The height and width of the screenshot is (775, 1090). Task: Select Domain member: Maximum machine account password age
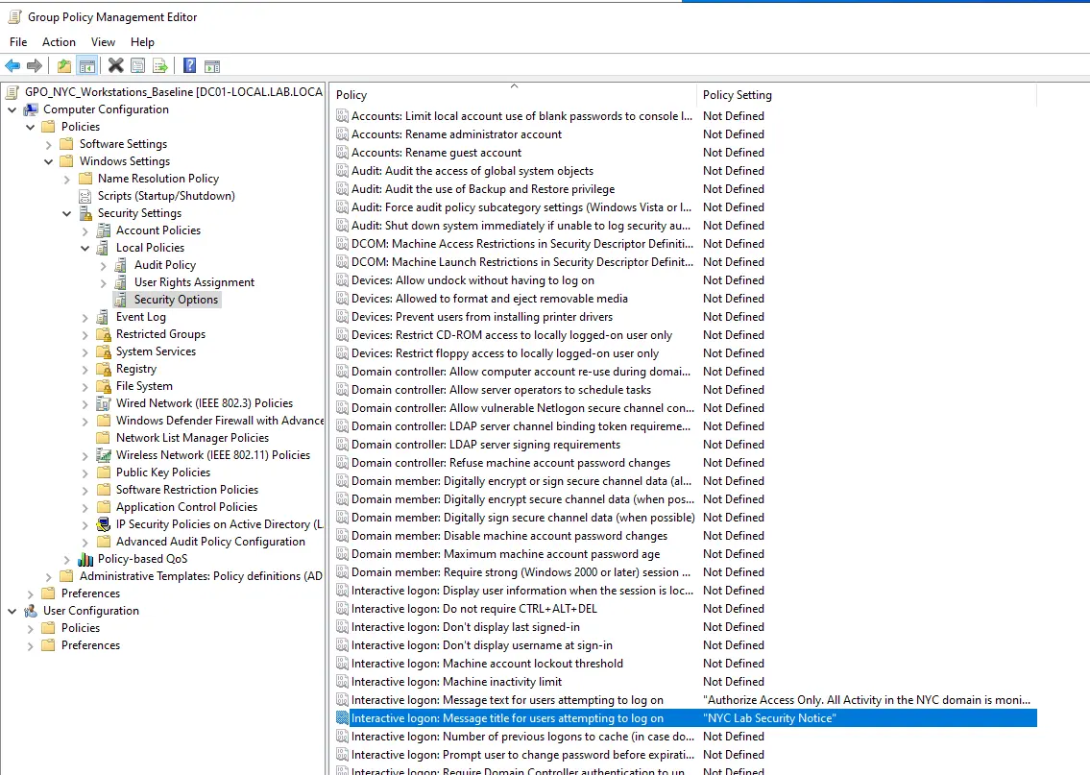click(x=505, y=554)
